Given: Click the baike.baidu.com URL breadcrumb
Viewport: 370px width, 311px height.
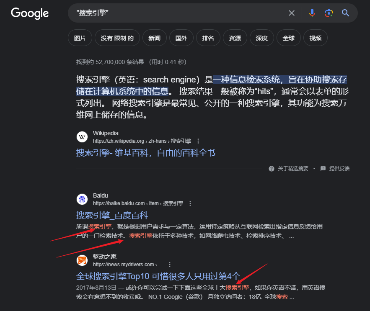Looking at the screenshot, I should (138, 203).
